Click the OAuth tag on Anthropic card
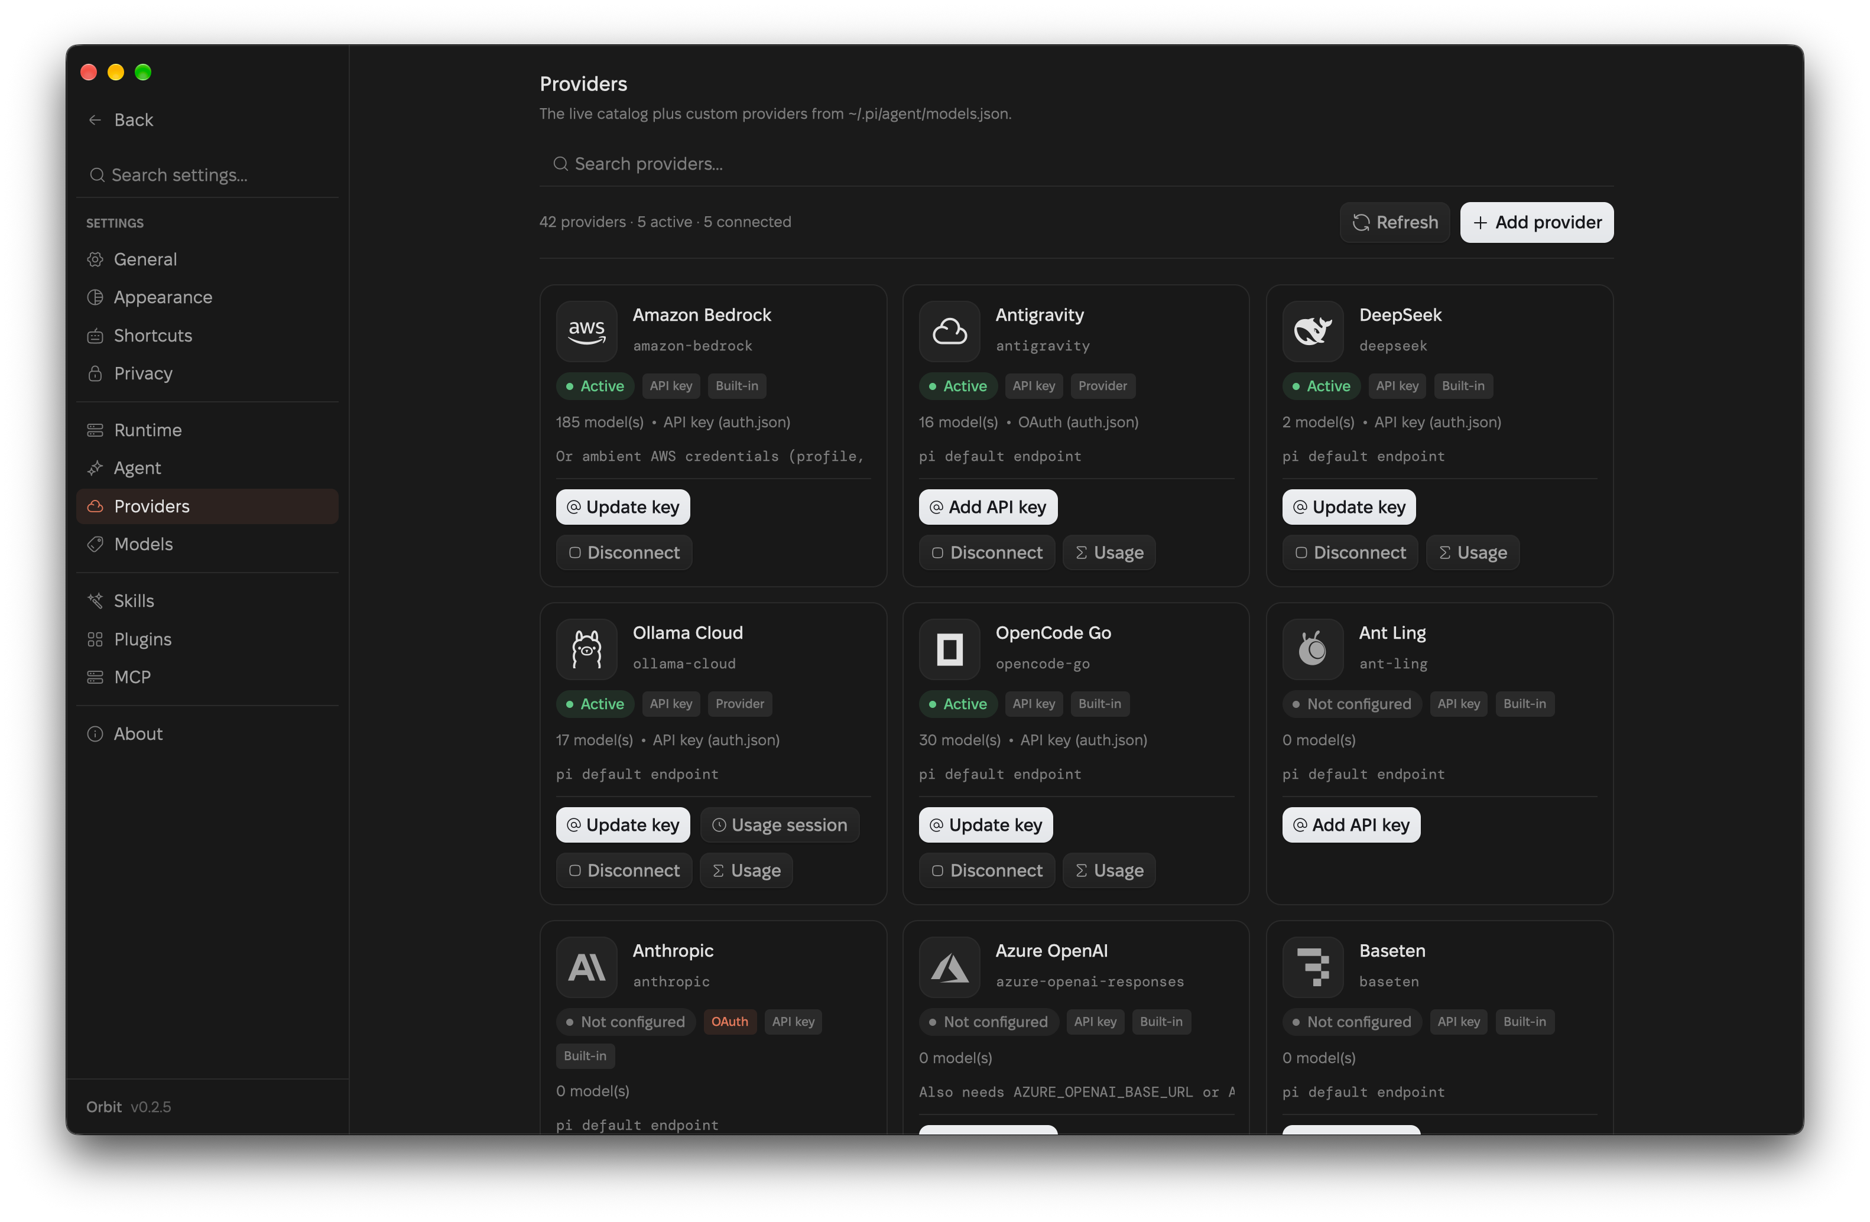1870x1222 pixels. pyautogui.click(x=729, y=1022)
